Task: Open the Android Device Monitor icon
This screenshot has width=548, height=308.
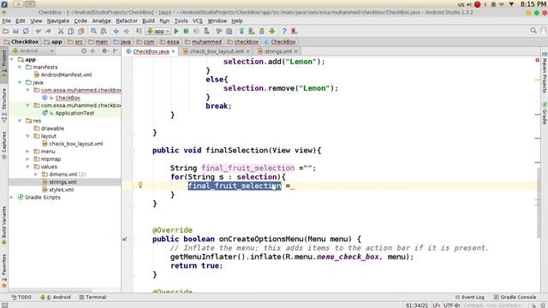Action: (x=272, y=31)
